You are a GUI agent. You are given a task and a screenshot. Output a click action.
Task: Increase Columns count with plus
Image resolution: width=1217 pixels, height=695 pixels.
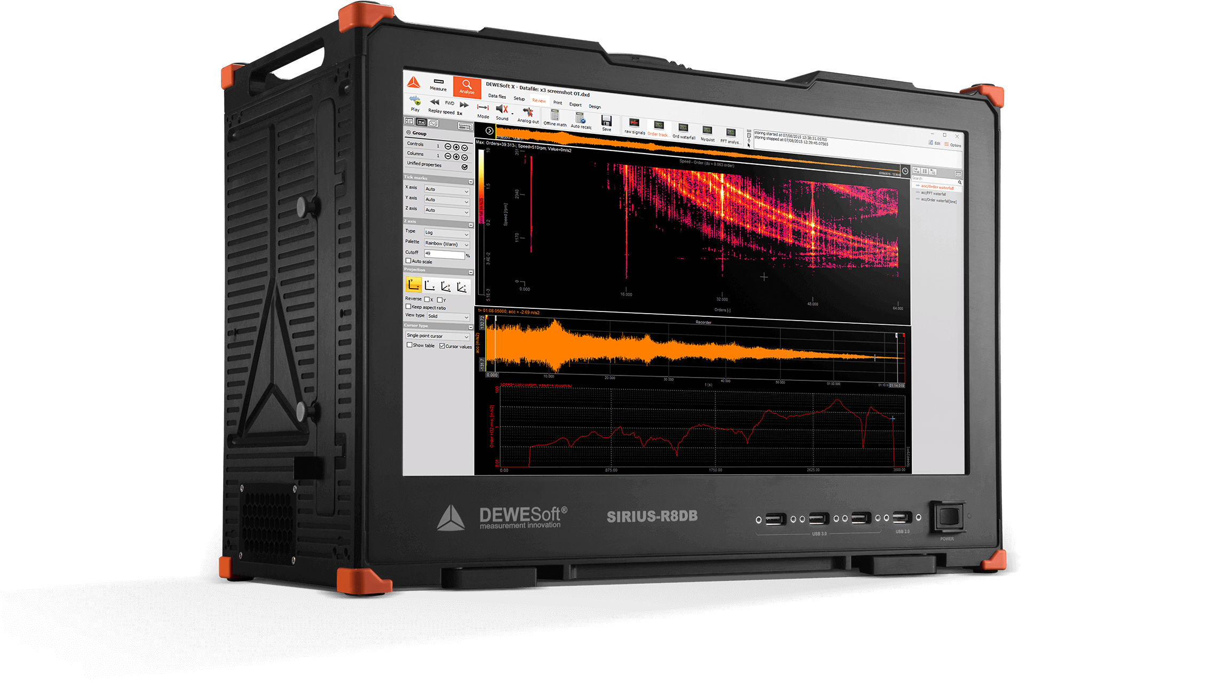tap(456, 156)
